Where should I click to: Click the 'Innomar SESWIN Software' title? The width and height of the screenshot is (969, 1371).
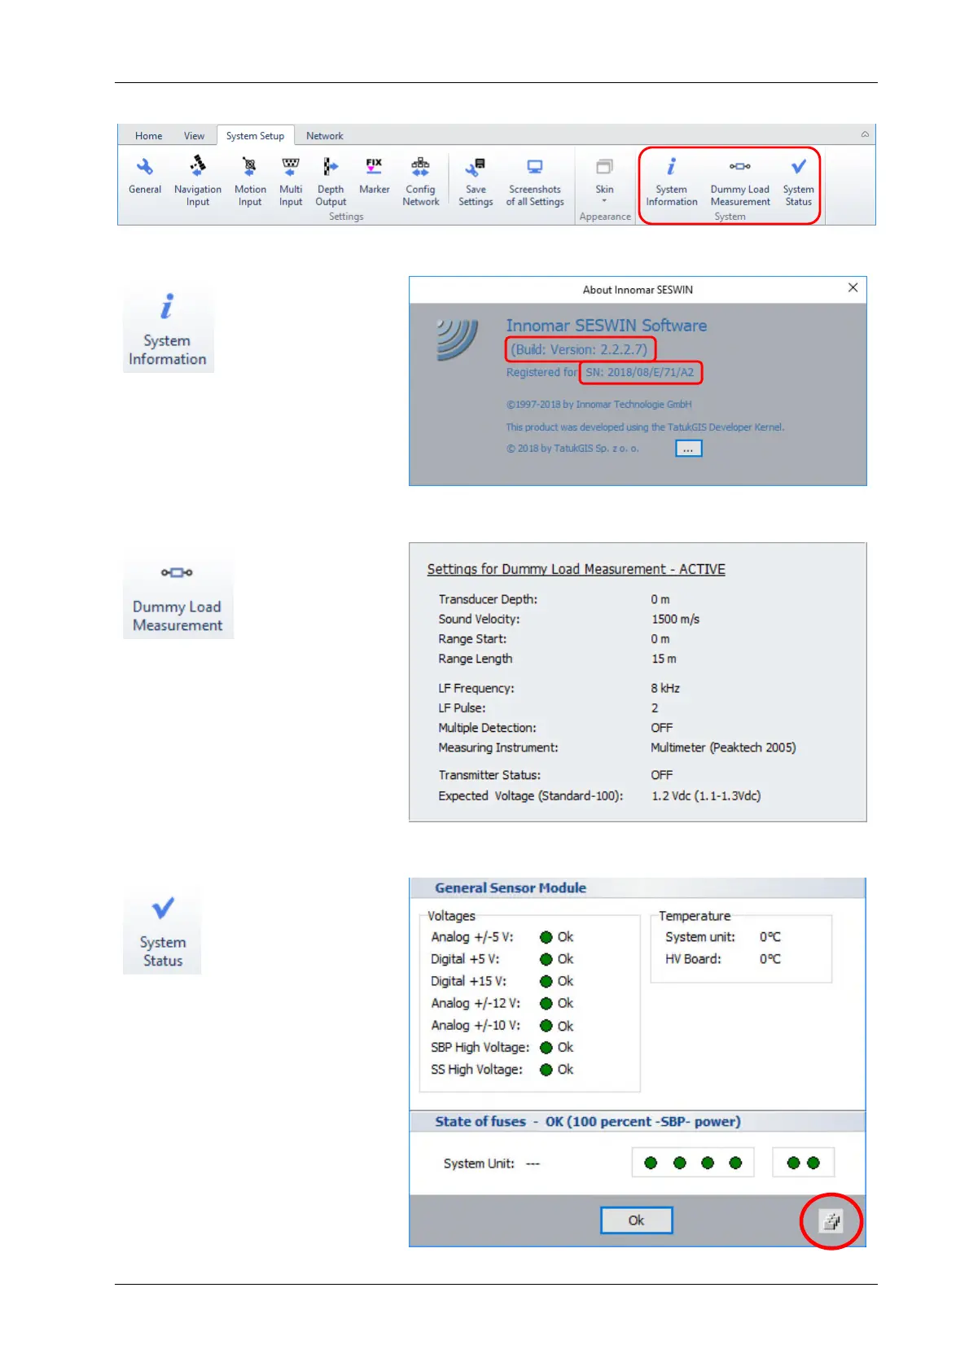click(x=607, y=326)
